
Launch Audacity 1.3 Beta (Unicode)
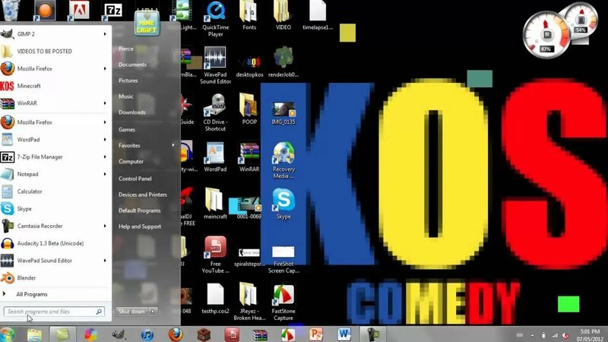click(x=55, y=243)
